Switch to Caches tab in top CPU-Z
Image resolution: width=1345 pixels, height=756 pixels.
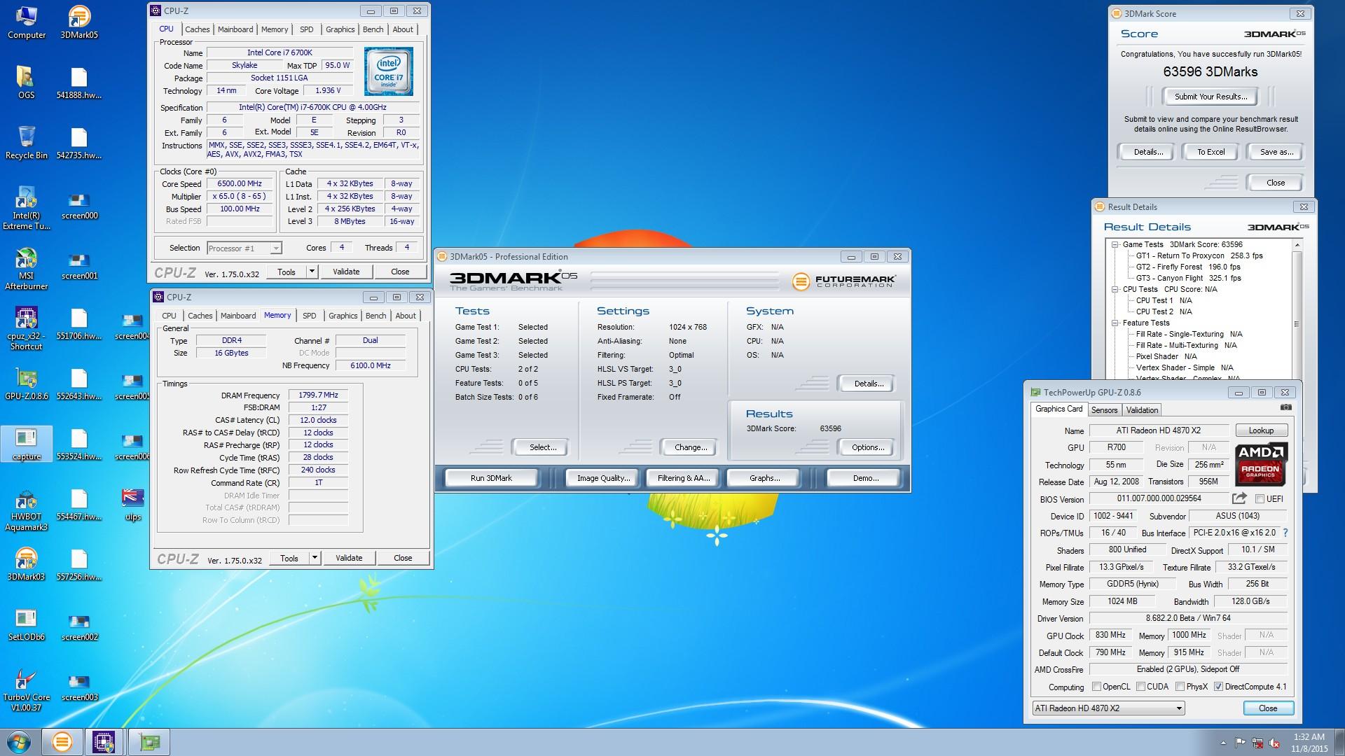click(197, 29)
